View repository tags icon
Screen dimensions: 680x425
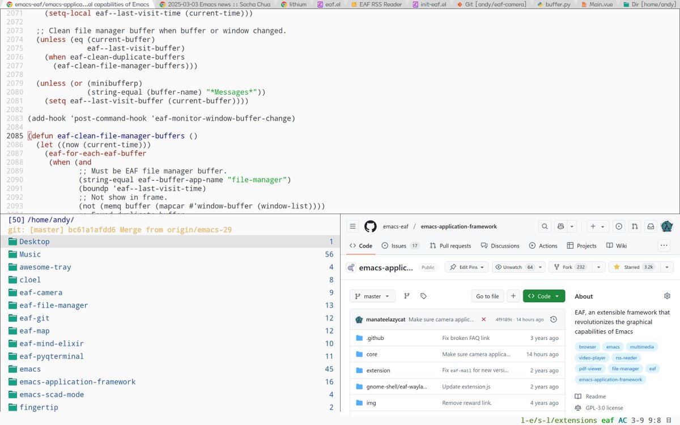pyautogui.click(x=423, y=296)
